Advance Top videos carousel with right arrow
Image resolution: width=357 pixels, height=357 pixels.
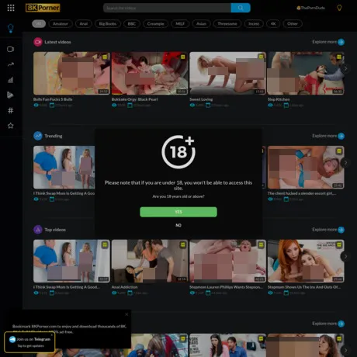345,257
